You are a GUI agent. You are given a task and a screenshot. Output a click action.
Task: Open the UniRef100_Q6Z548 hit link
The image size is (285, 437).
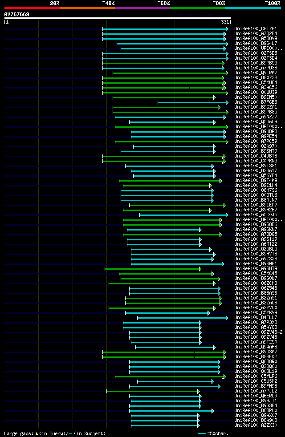256,288
